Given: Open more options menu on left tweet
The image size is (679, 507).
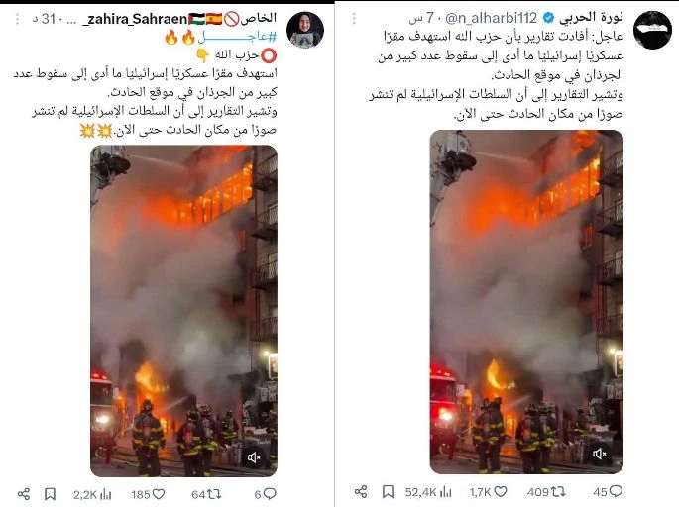Looking at the screenshot, I should coord(17,18).
